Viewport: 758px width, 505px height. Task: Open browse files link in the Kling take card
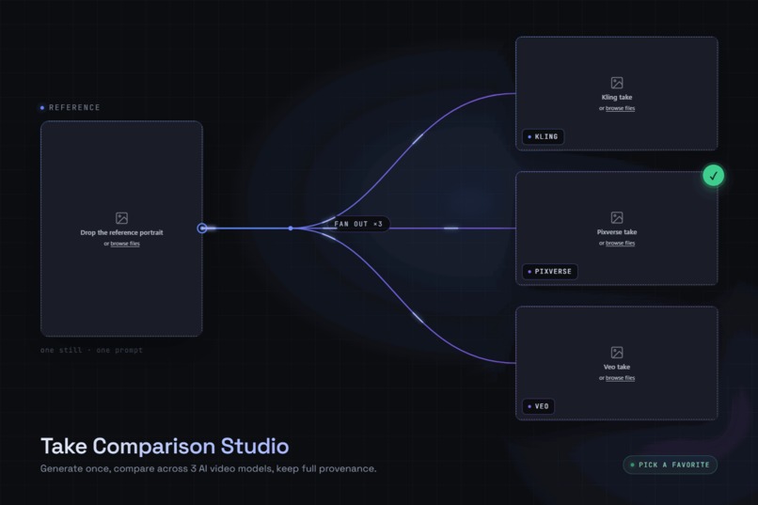621,108
